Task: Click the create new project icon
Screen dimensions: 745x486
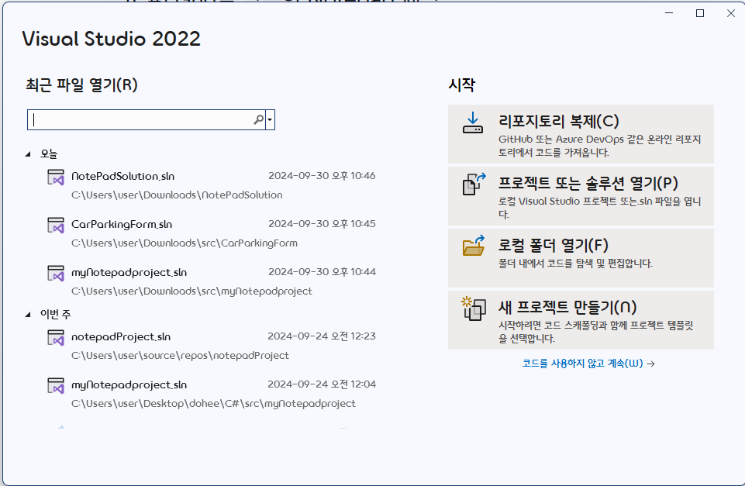Action: (x=474, y=308)
